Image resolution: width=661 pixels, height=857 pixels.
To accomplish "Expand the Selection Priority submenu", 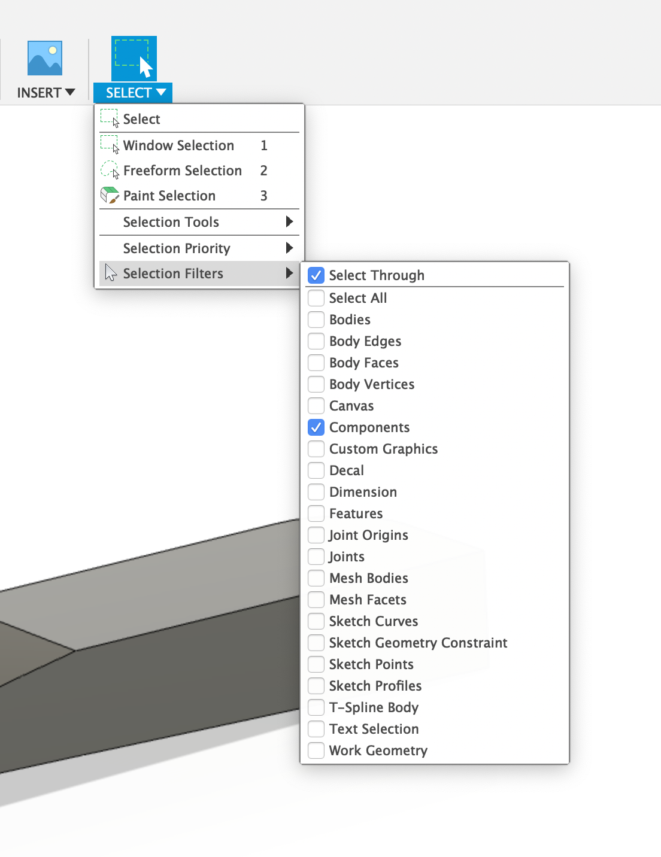I will click(176, 248).
